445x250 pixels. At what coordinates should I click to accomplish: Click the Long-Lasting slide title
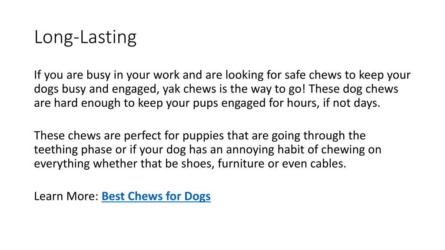tap(85, 37)
